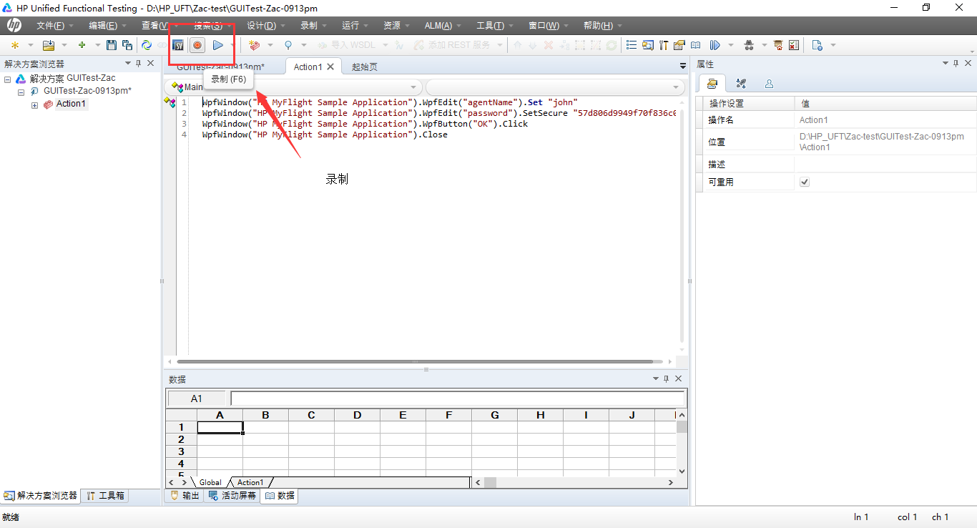The width and height of the screenshot is (977, 528).
Task: Click the wrench and hammer toolbar icon
Action: click(x=663, y=45)
